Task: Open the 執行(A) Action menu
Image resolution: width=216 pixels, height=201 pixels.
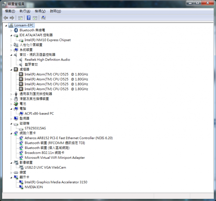Action: pos(25,11)
